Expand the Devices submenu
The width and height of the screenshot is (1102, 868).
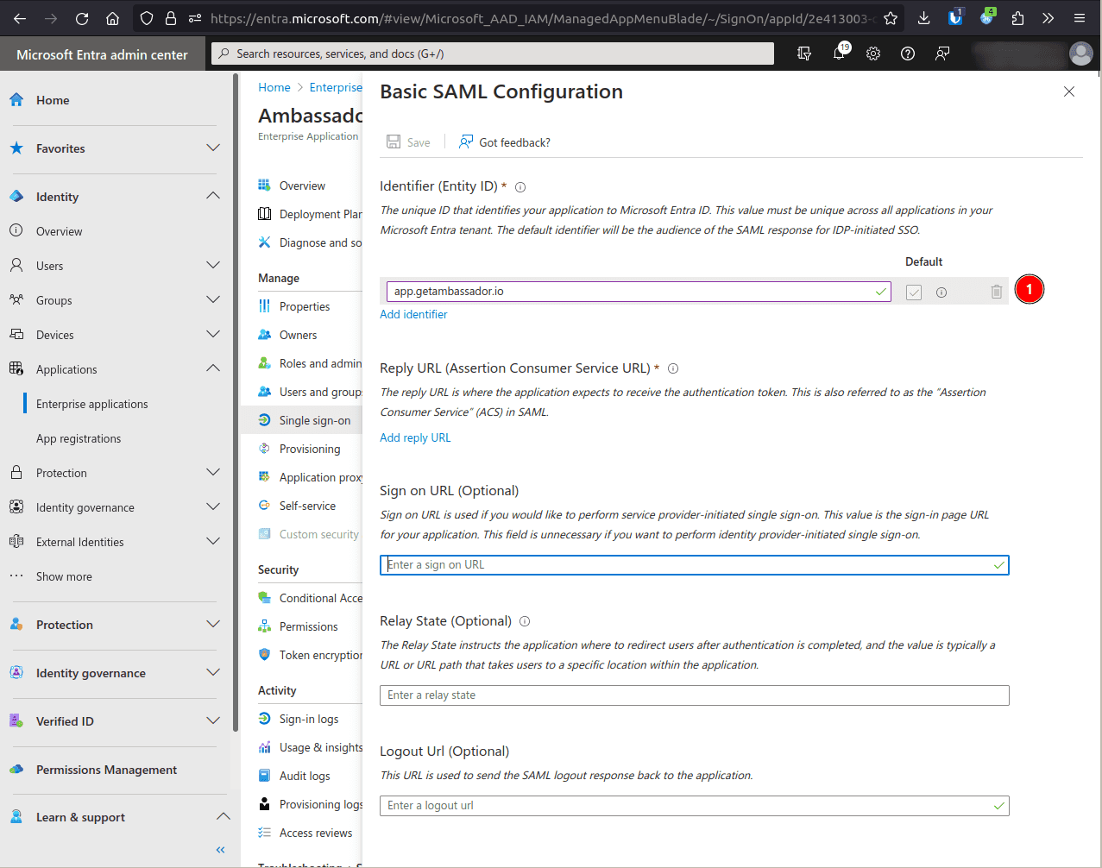click(x=213, y=335)
